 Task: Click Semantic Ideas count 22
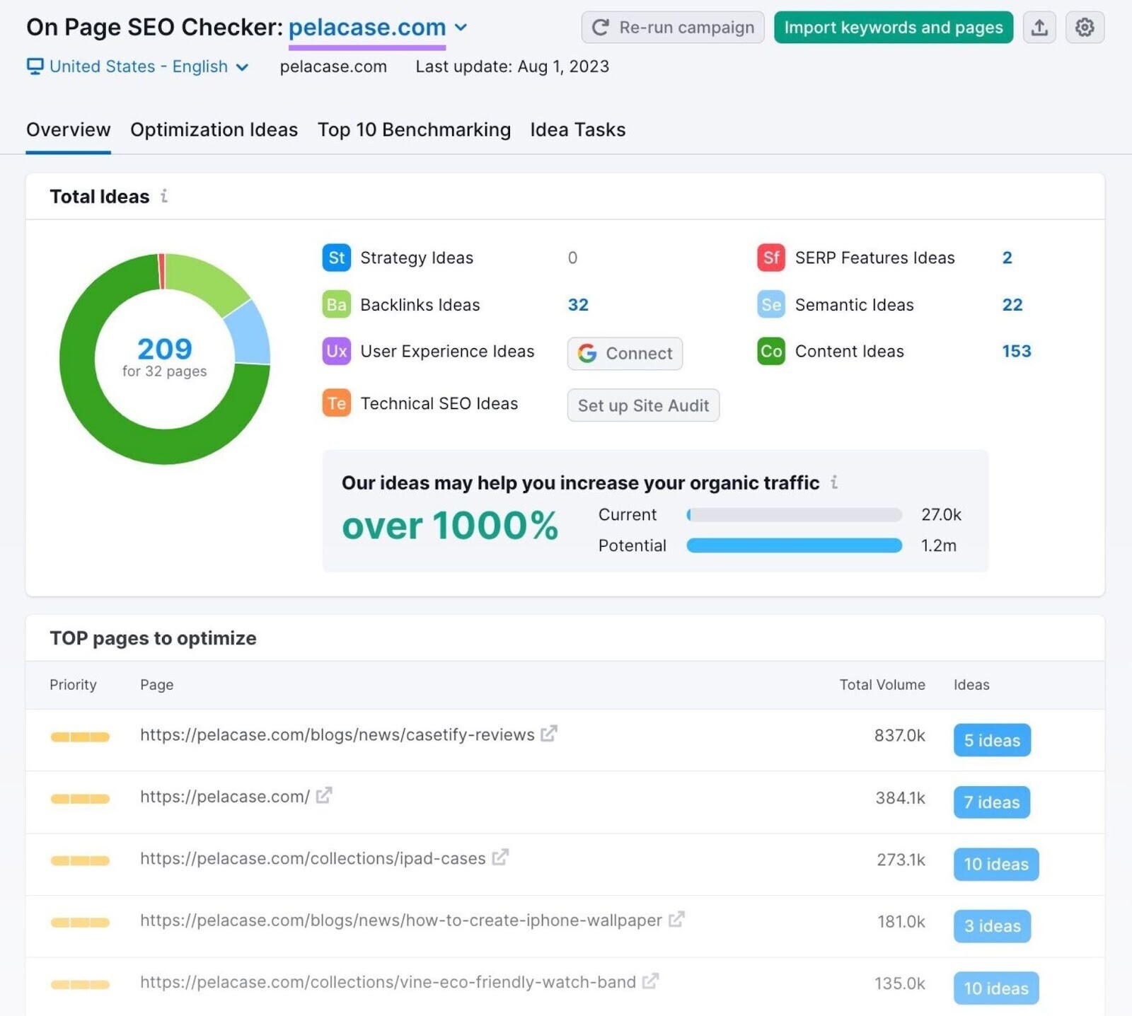pyautogui.click(x=1012, y=305)
